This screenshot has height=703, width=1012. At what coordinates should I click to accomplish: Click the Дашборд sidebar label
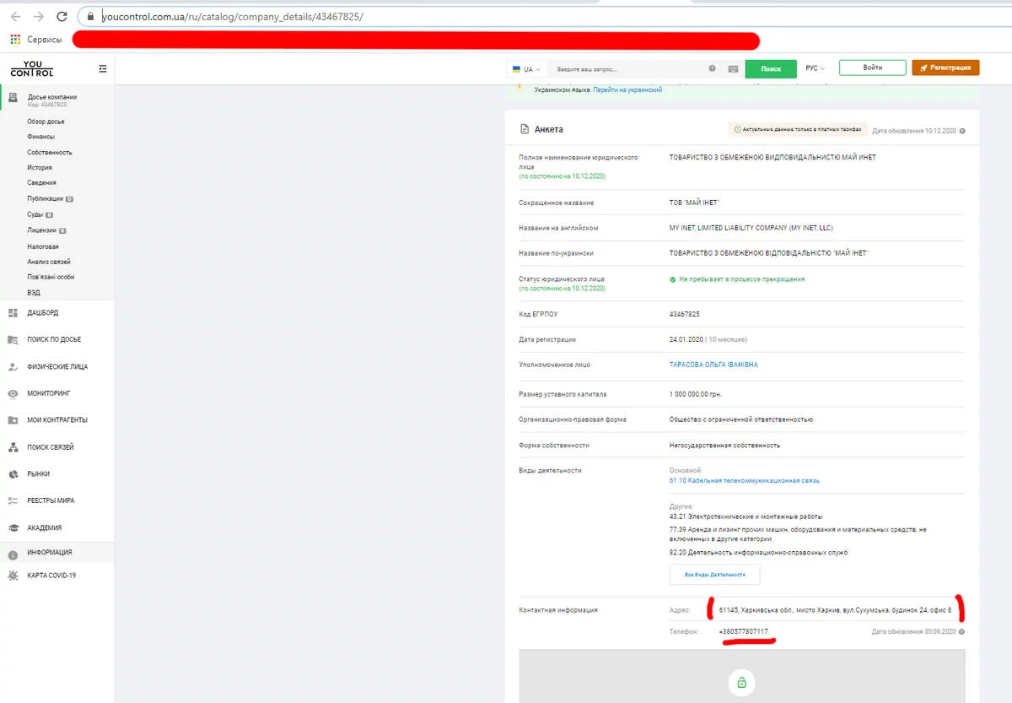[43, 313]
